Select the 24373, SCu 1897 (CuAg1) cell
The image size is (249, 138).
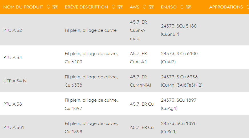point(179,104)
